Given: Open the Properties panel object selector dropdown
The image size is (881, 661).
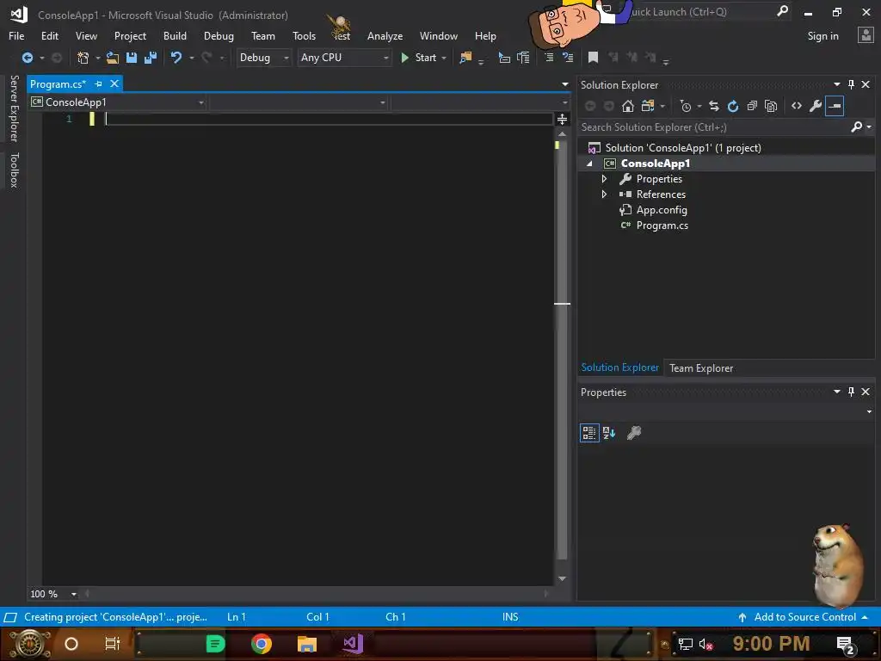Looking at the screenshot, I should [869, 411].
